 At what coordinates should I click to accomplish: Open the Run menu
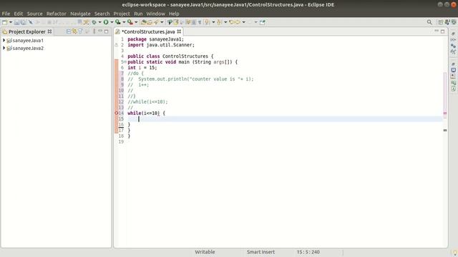138,14
